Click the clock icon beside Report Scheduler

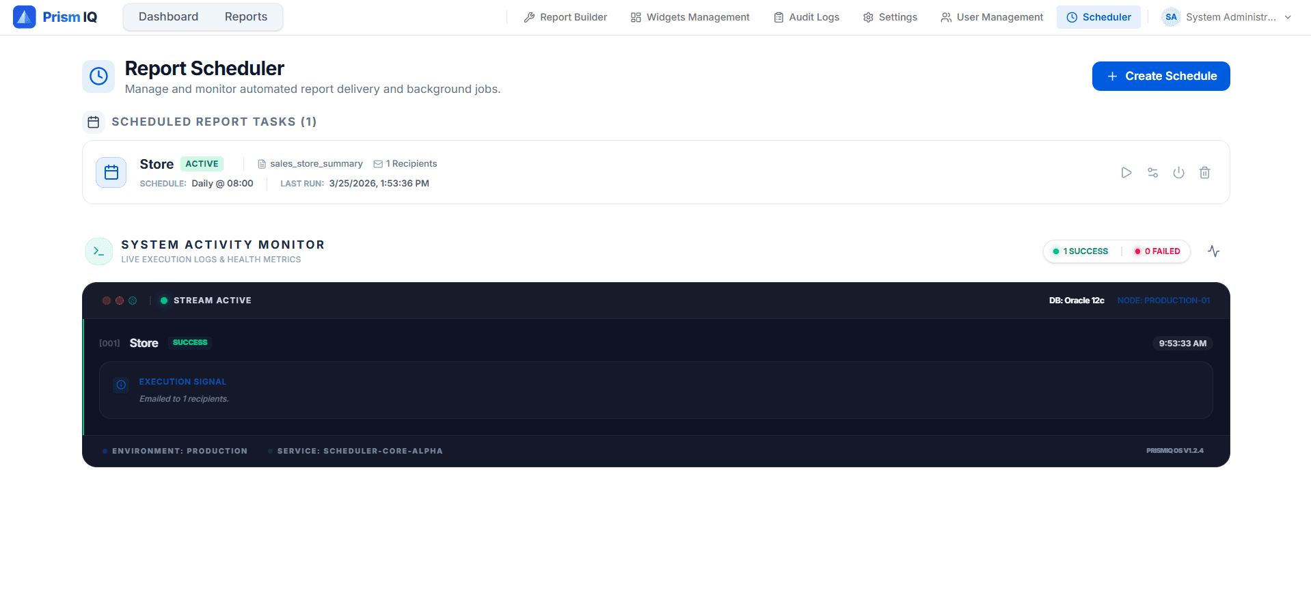pos(99,76)
